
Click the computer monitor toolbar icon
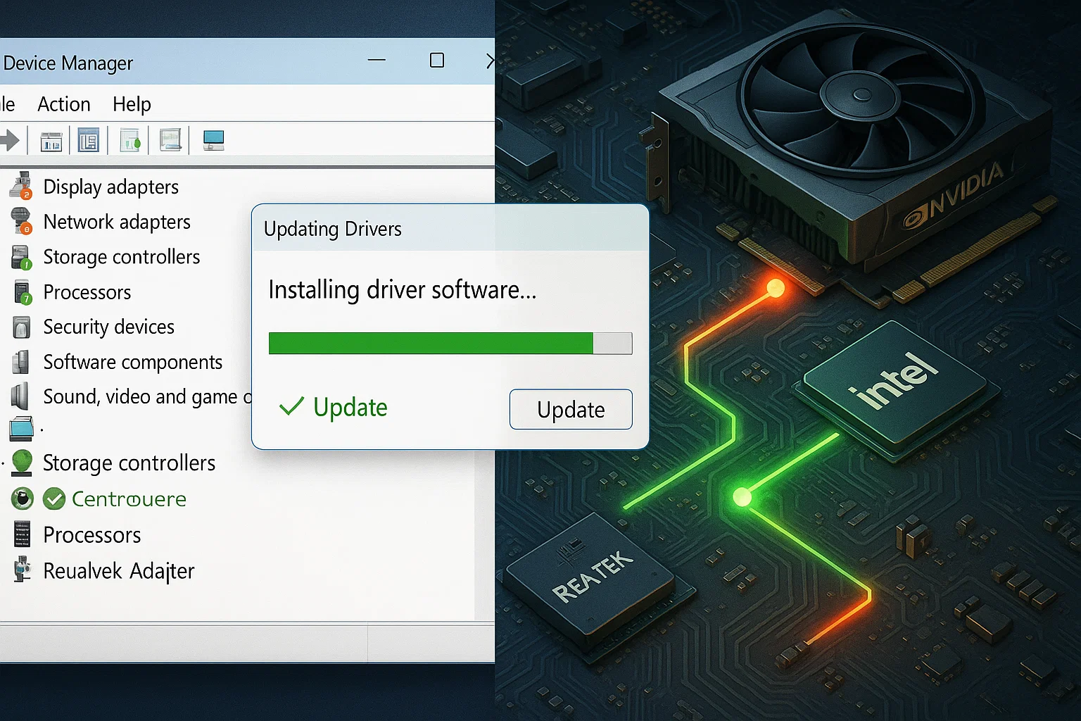pyautogui.click(x=213, y=139)
